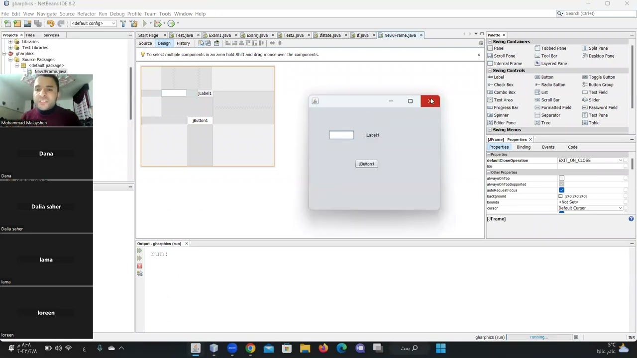Open the Refactor menu
Image resolution: width=637 pixels, height=358 pixels.
tap(86, 14)
